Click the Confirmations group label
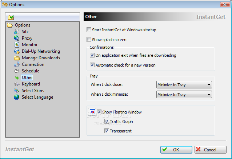This screenshot has height=159, width=232. tap(102, 47)
